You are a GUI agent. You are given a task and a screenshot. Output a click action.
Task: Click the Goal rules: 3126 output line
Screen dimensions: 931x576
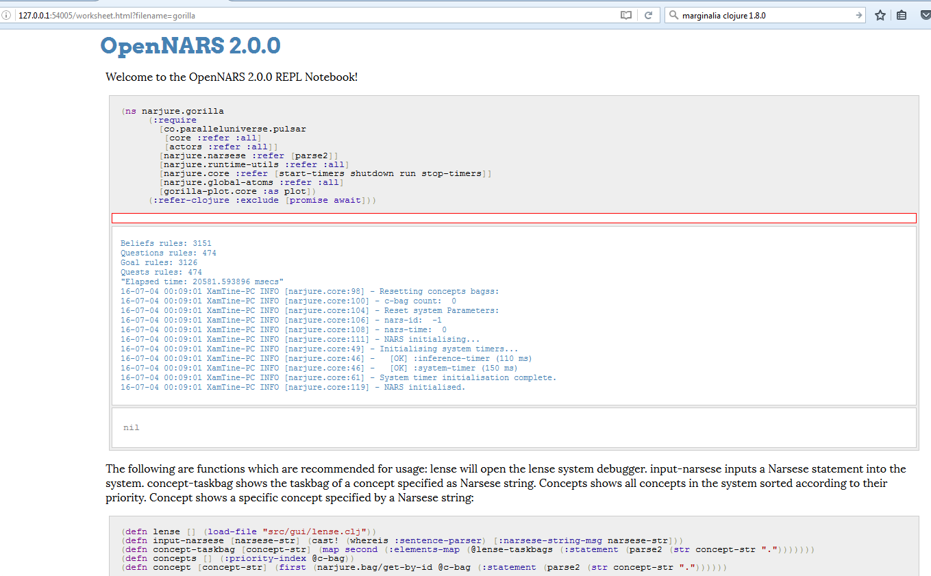pyautogui.click(x=160, y=262)
